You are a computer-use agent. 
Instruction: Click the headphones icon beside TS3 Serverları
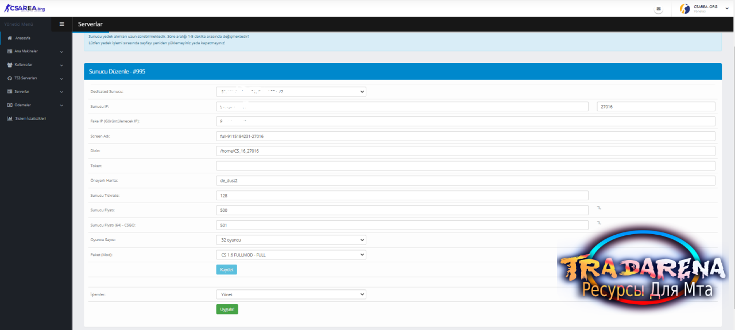pos(10,78)
